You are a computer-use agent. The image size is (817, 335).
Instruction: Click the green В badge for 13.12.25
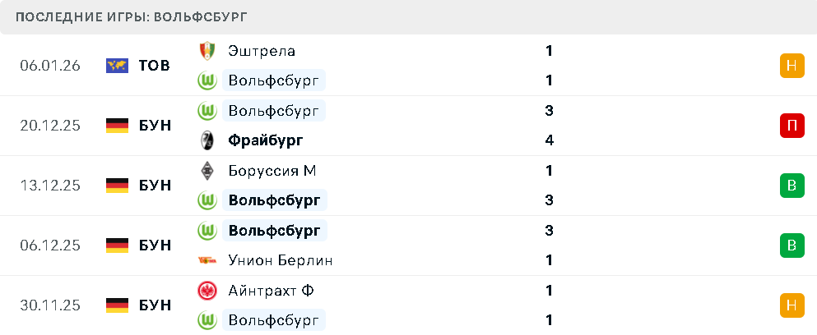(791, 186)
